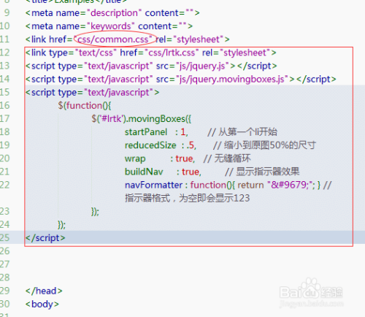Click the closing </script> tag on line 25
Screen dimensions: 365x317
coord(45,238)
